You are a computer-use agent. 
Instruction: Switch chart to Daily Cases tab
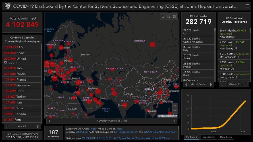coord(226,137)
